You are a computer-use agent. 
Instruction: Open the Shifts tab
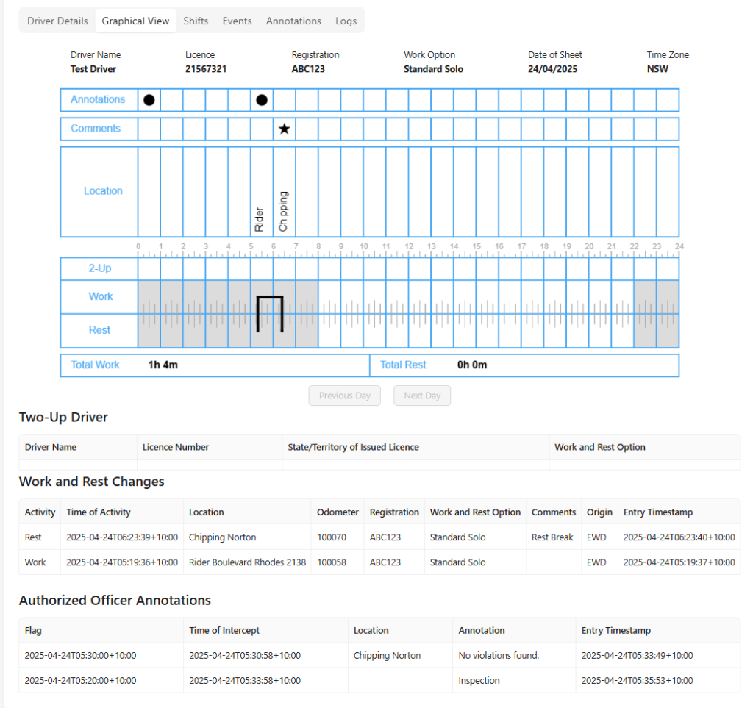[x=196, y=21]
